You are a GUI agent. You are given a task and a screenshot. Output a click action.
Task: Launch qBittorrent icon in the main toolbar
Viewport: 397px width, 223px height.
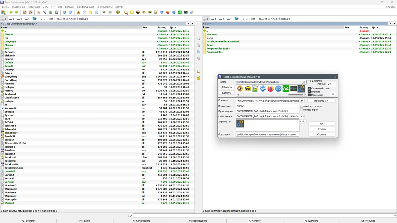[174, 12]
